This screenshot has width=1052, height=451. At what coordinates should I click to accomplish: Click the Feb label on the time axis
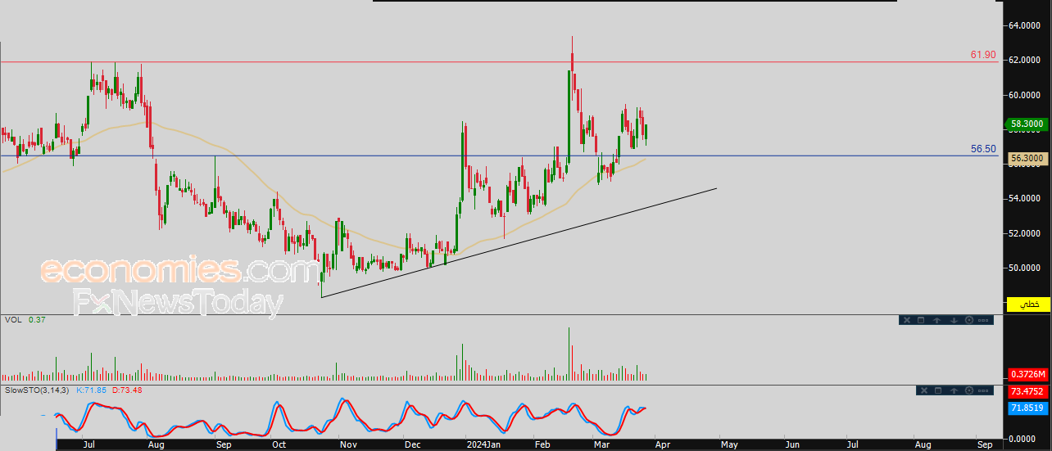pyautogui.click(x=542, y=444)
